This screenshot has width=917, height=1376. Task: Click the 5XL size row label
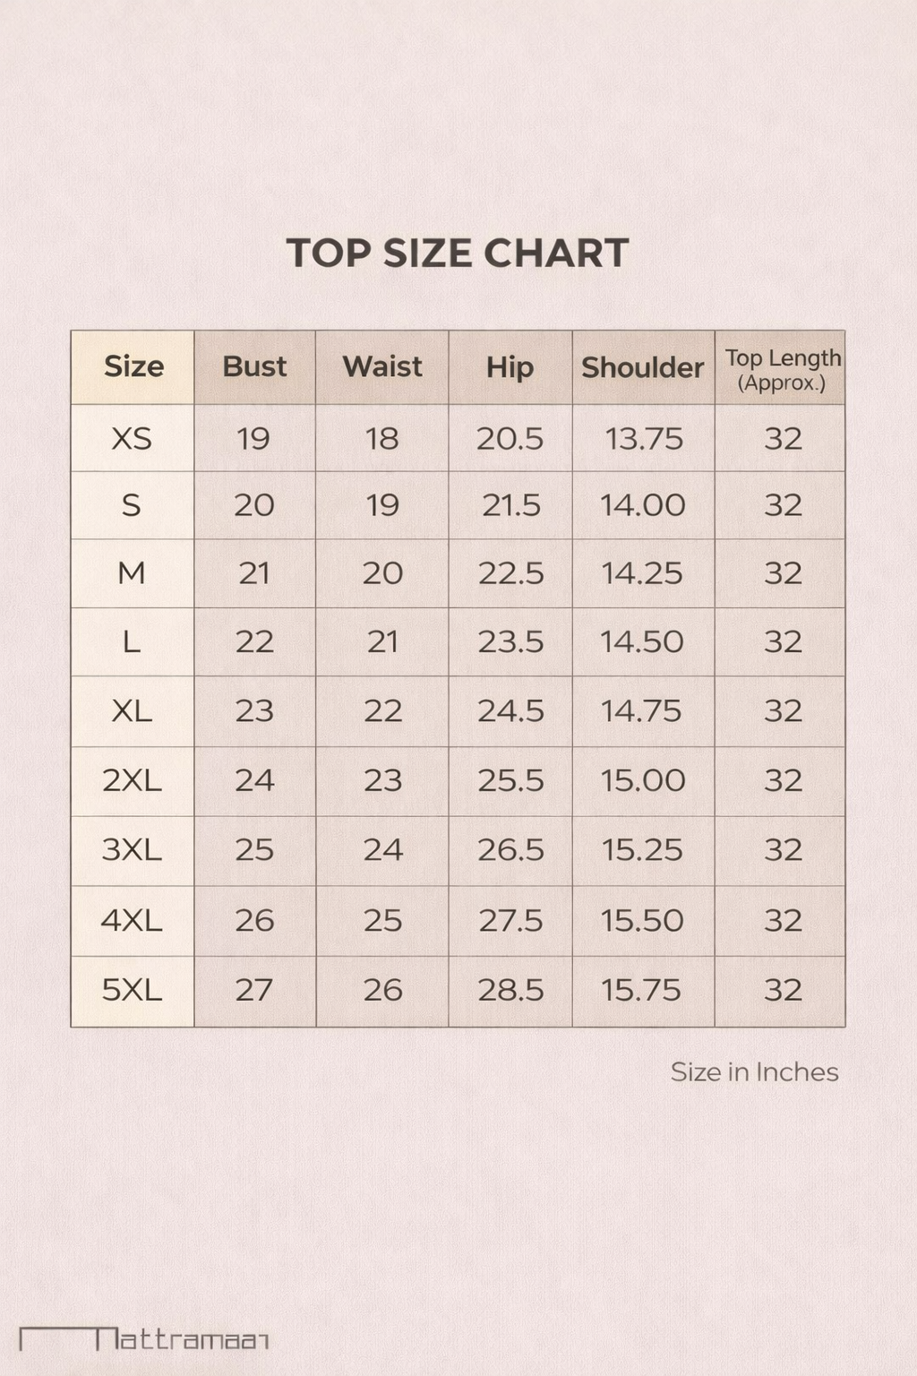click(x=132, y=990)
